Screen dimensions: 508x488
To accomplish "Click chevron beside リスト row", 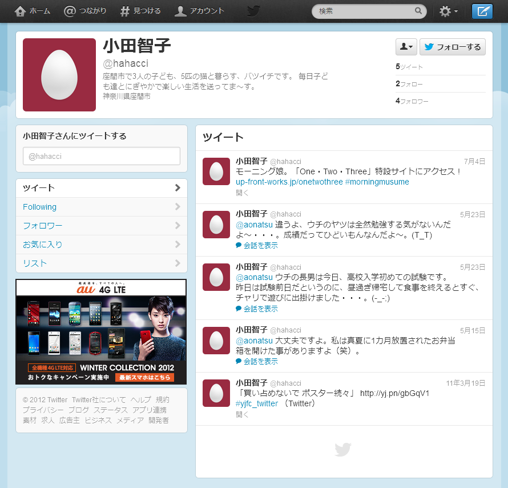I will (178, 263).
